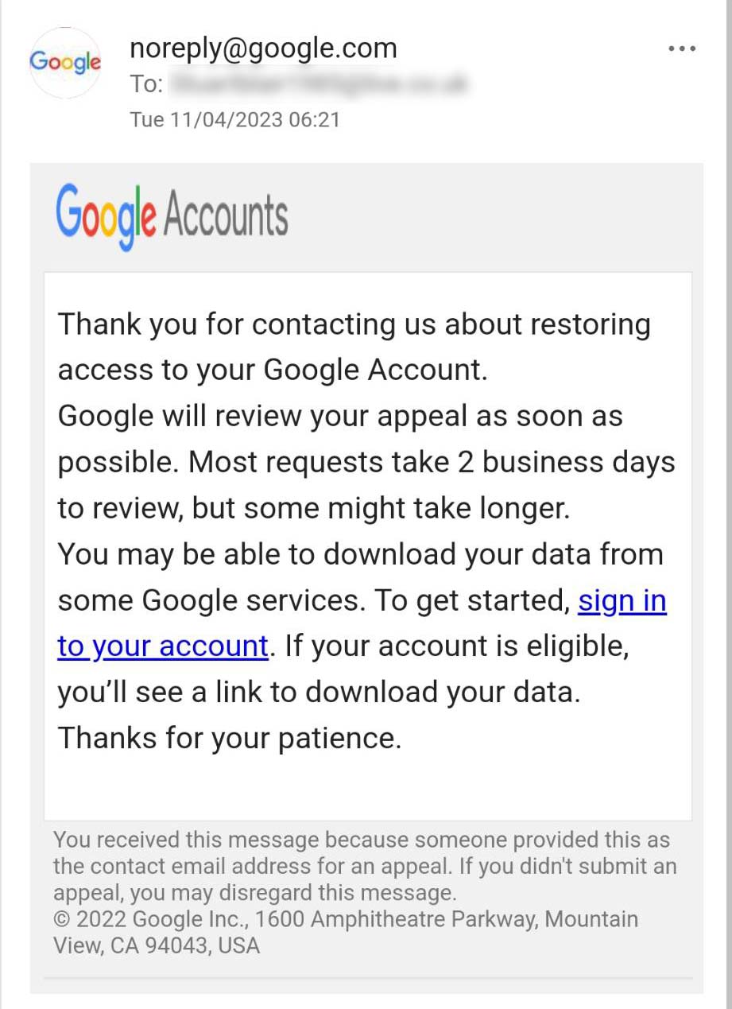Open the 'to your account' link portion
Image resolution: width=732 pixels, height=1009 pixels.
click(x=163, y=646)
